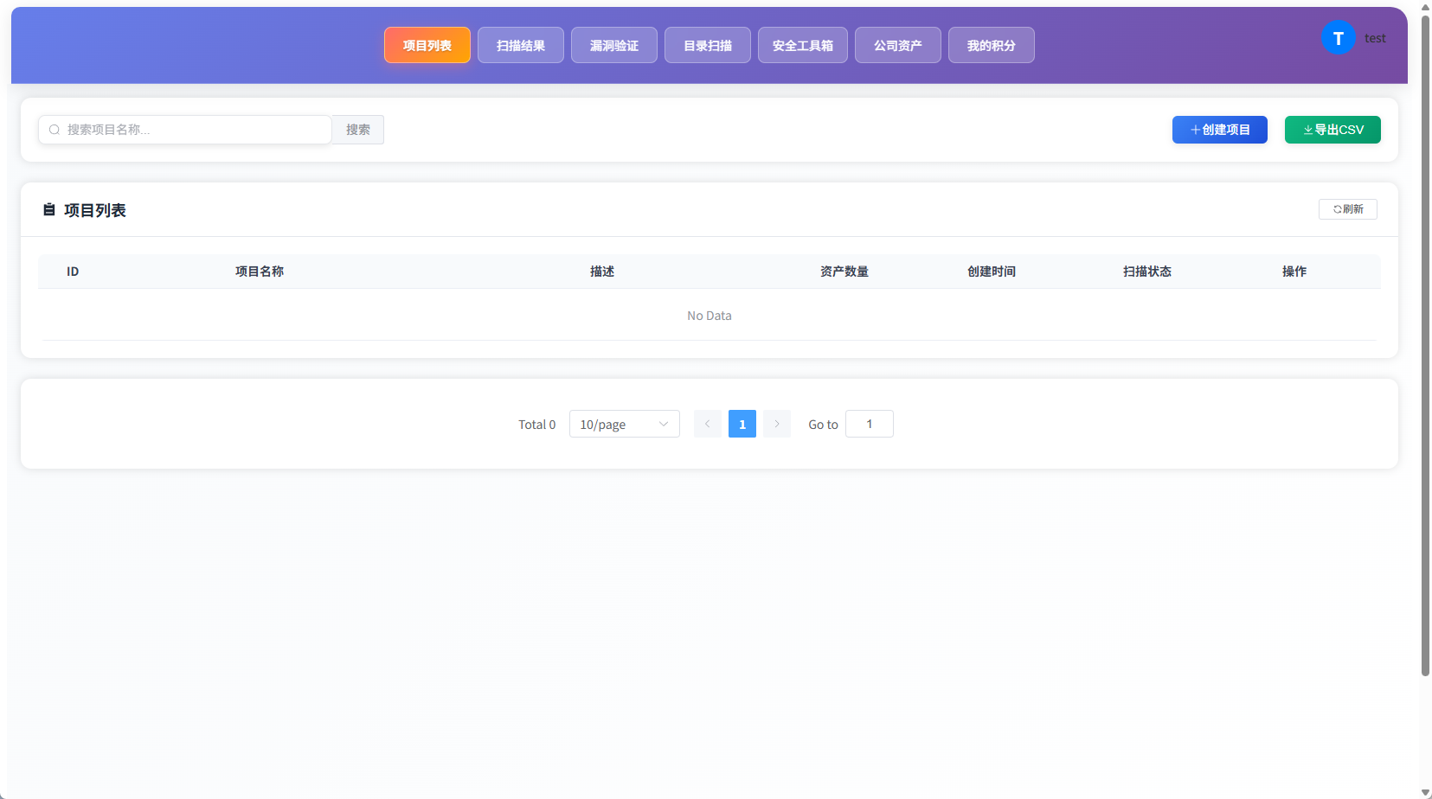This screenshot has width=1432, height=799.
Task: Open the 安全工具箱 tab
Action: tap(803, 45)
